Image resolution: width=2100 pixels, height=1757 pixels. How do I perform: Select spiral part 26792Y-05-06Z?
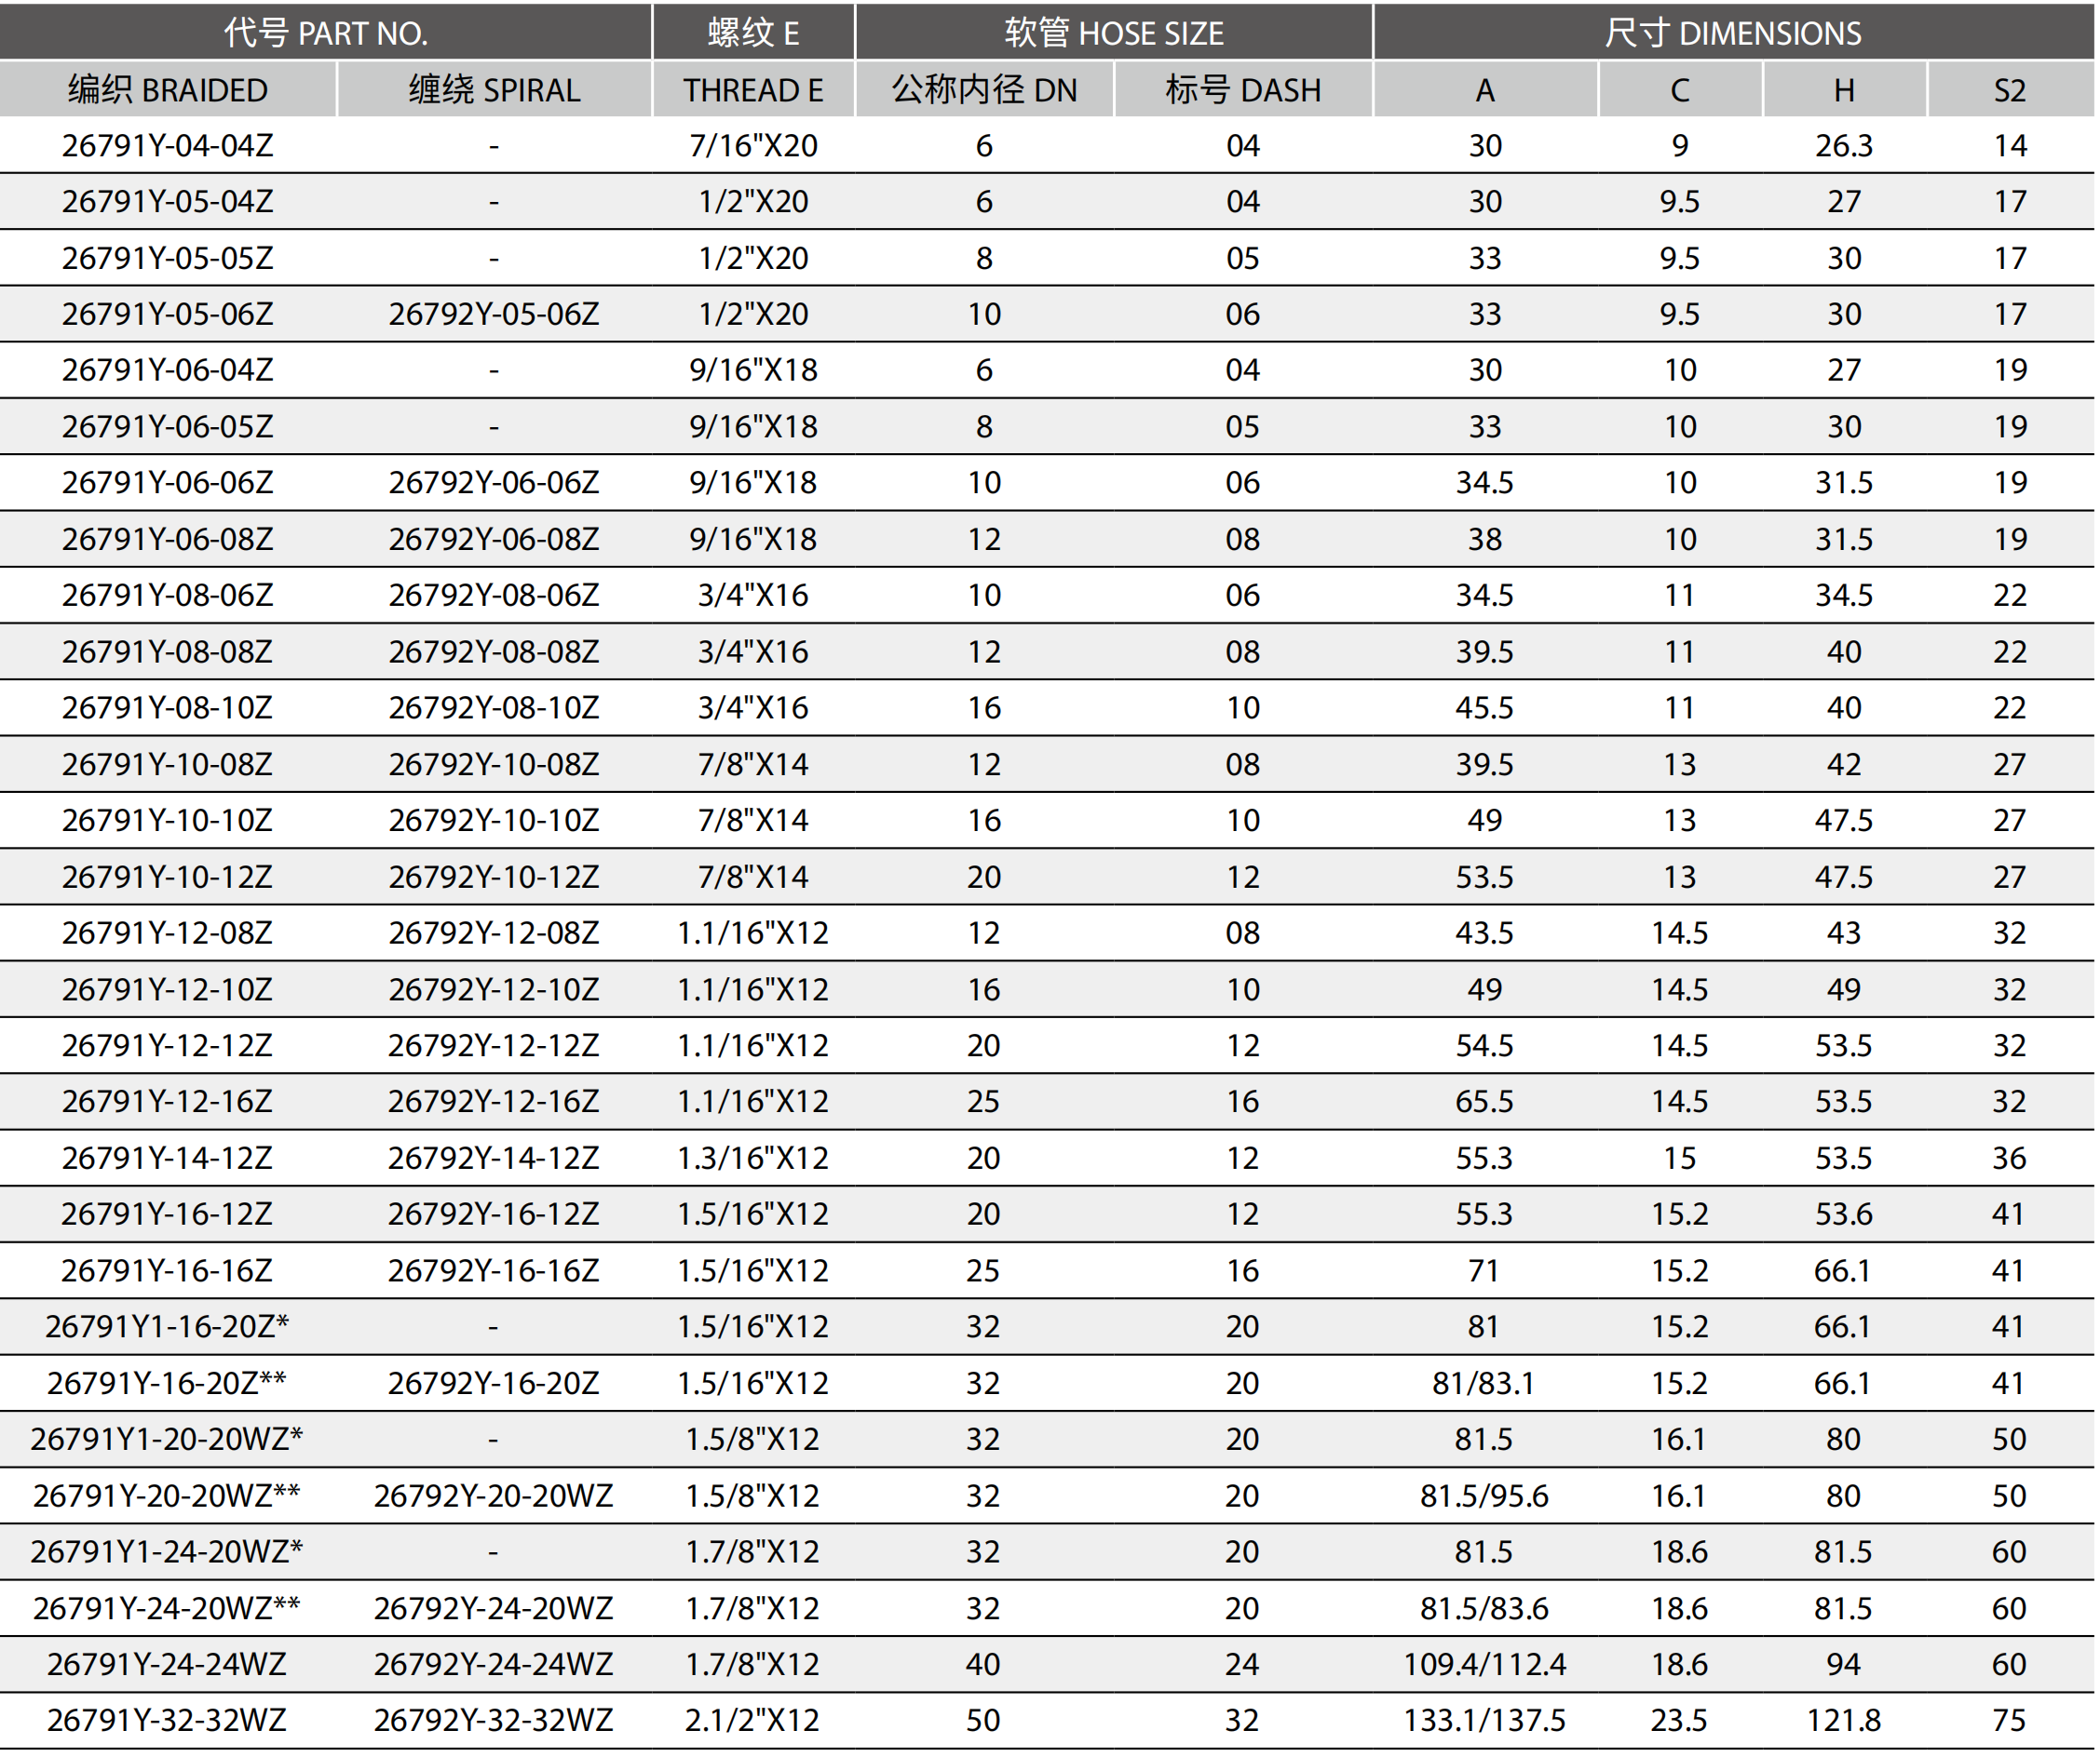pos(494,315)
